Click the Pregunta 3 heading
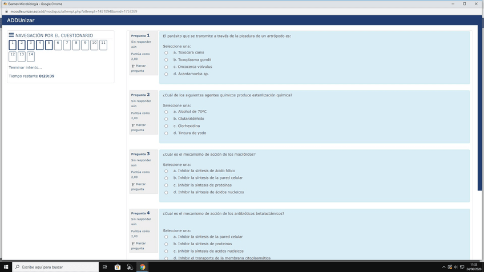The height and width of the screenshot is (272, 484). [140, 154]
